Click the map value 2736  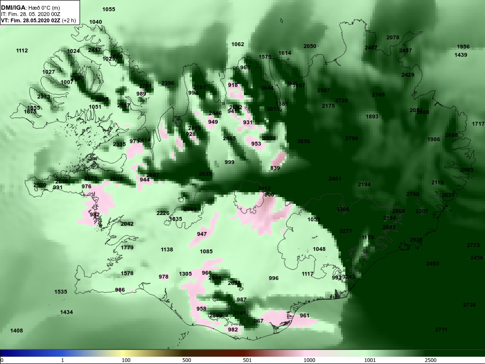(469, 305)
